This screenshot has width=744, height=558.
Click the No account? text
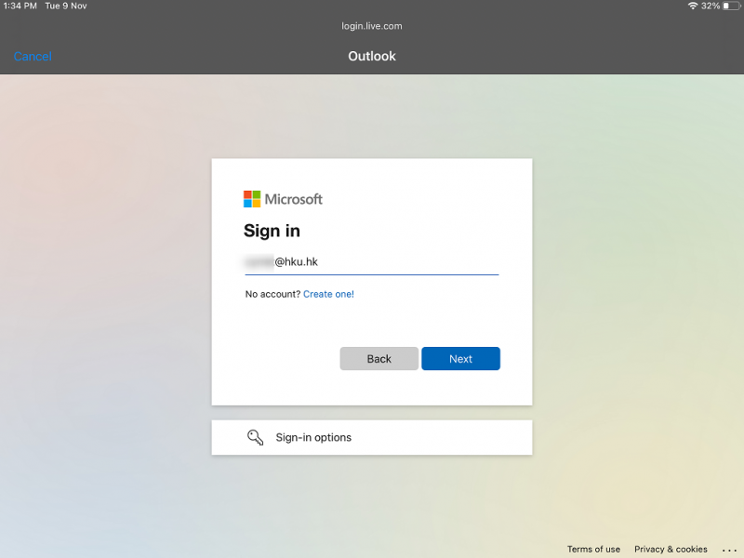pos(272,294)
